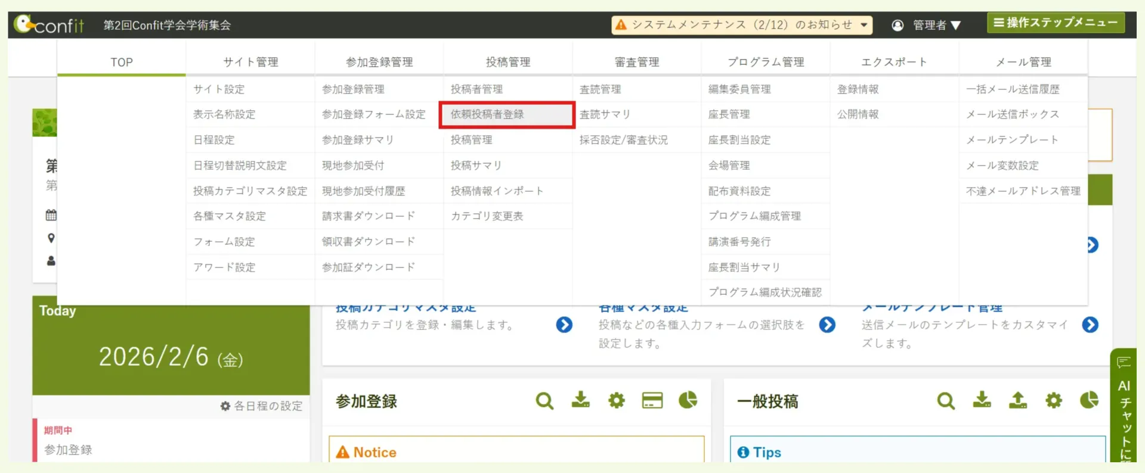This screenshot has width=1145, height=473.
Task: Open pie chart icon in 参加登録 panel
Action: 688,400
